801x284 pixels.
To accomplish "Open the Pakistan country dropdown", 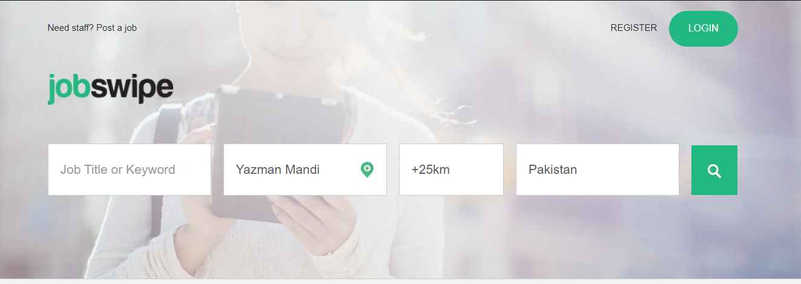I will (x=598, y=170).
